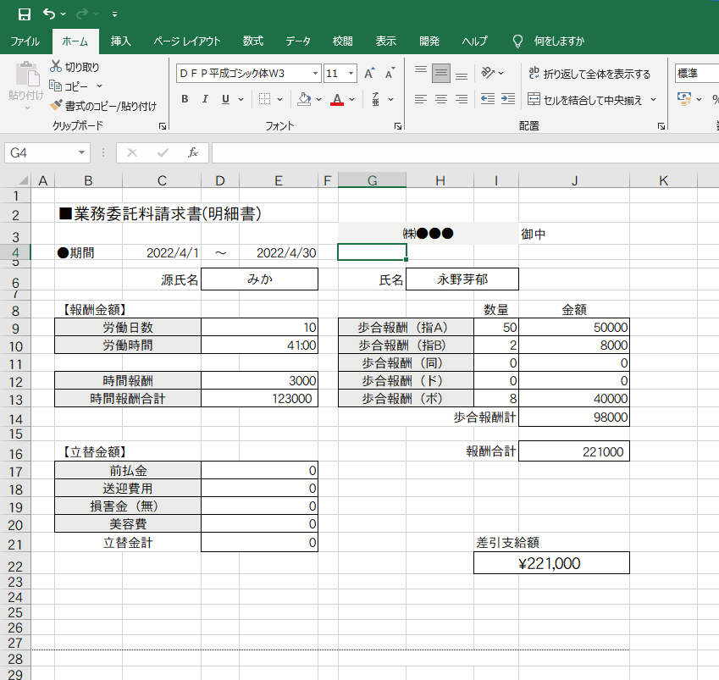Click the Undo arrow icon
This screenshot has width=719, height=680.
tap(50, 14)
